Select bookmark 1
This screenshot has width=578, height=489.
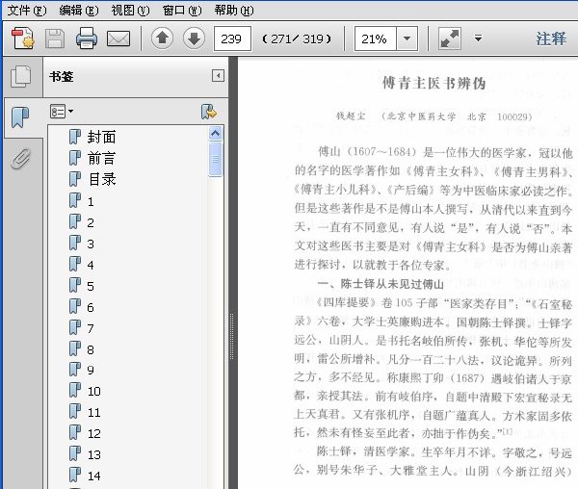click(x=91, y=202)
